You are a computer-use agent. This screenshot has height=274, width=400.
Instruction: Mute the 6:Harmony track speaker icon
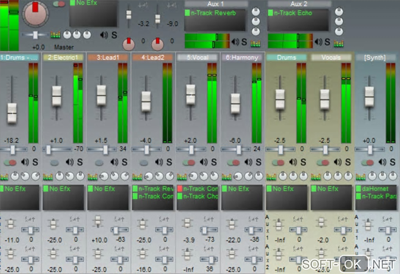[x=248, y=162]
